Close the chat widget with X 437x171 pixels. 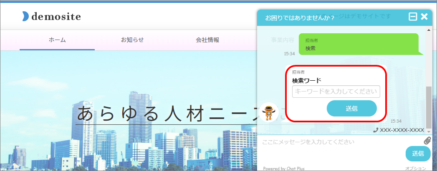click(x=424, y=17)
